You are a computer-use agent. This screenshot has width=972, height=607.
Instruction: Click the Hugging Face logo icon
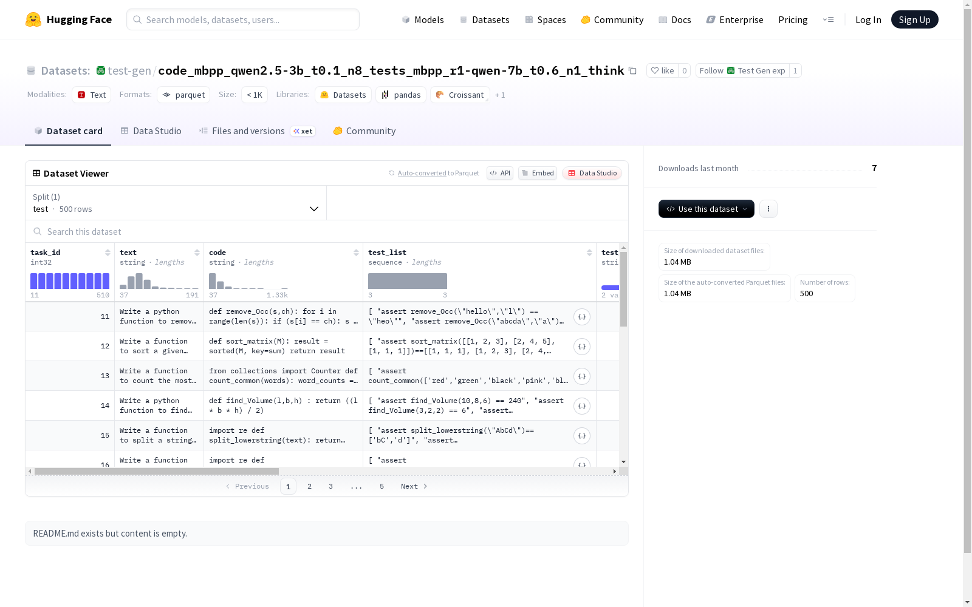point(33,19)
